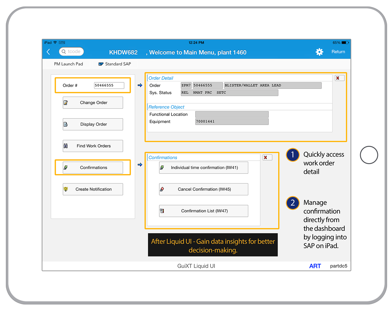The height and width of the screenshot is (310, 391).
Task: Open Find Work Orders
Action: click(x=93, y=146)
